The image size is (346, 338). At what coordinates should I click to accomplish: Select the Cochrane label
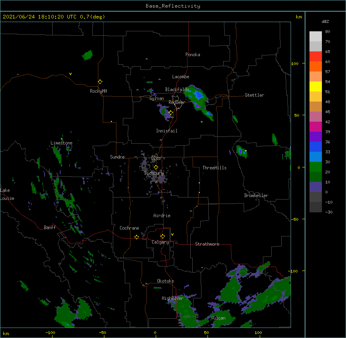click(129, 228)
